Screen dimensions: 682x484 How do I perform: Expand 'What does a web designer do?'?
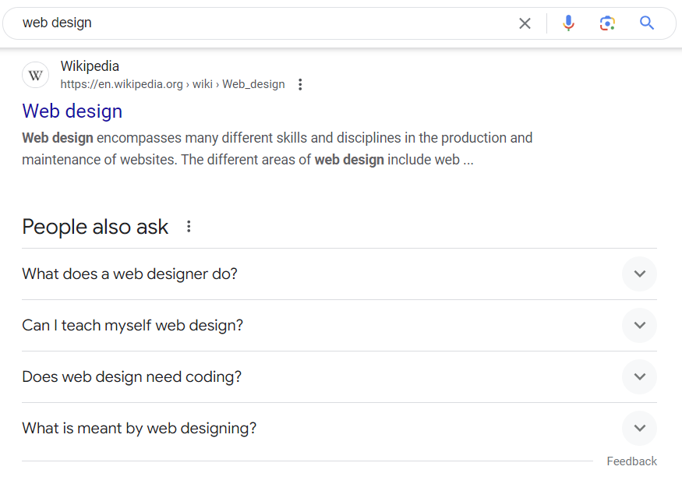click(x=639, y=274)
